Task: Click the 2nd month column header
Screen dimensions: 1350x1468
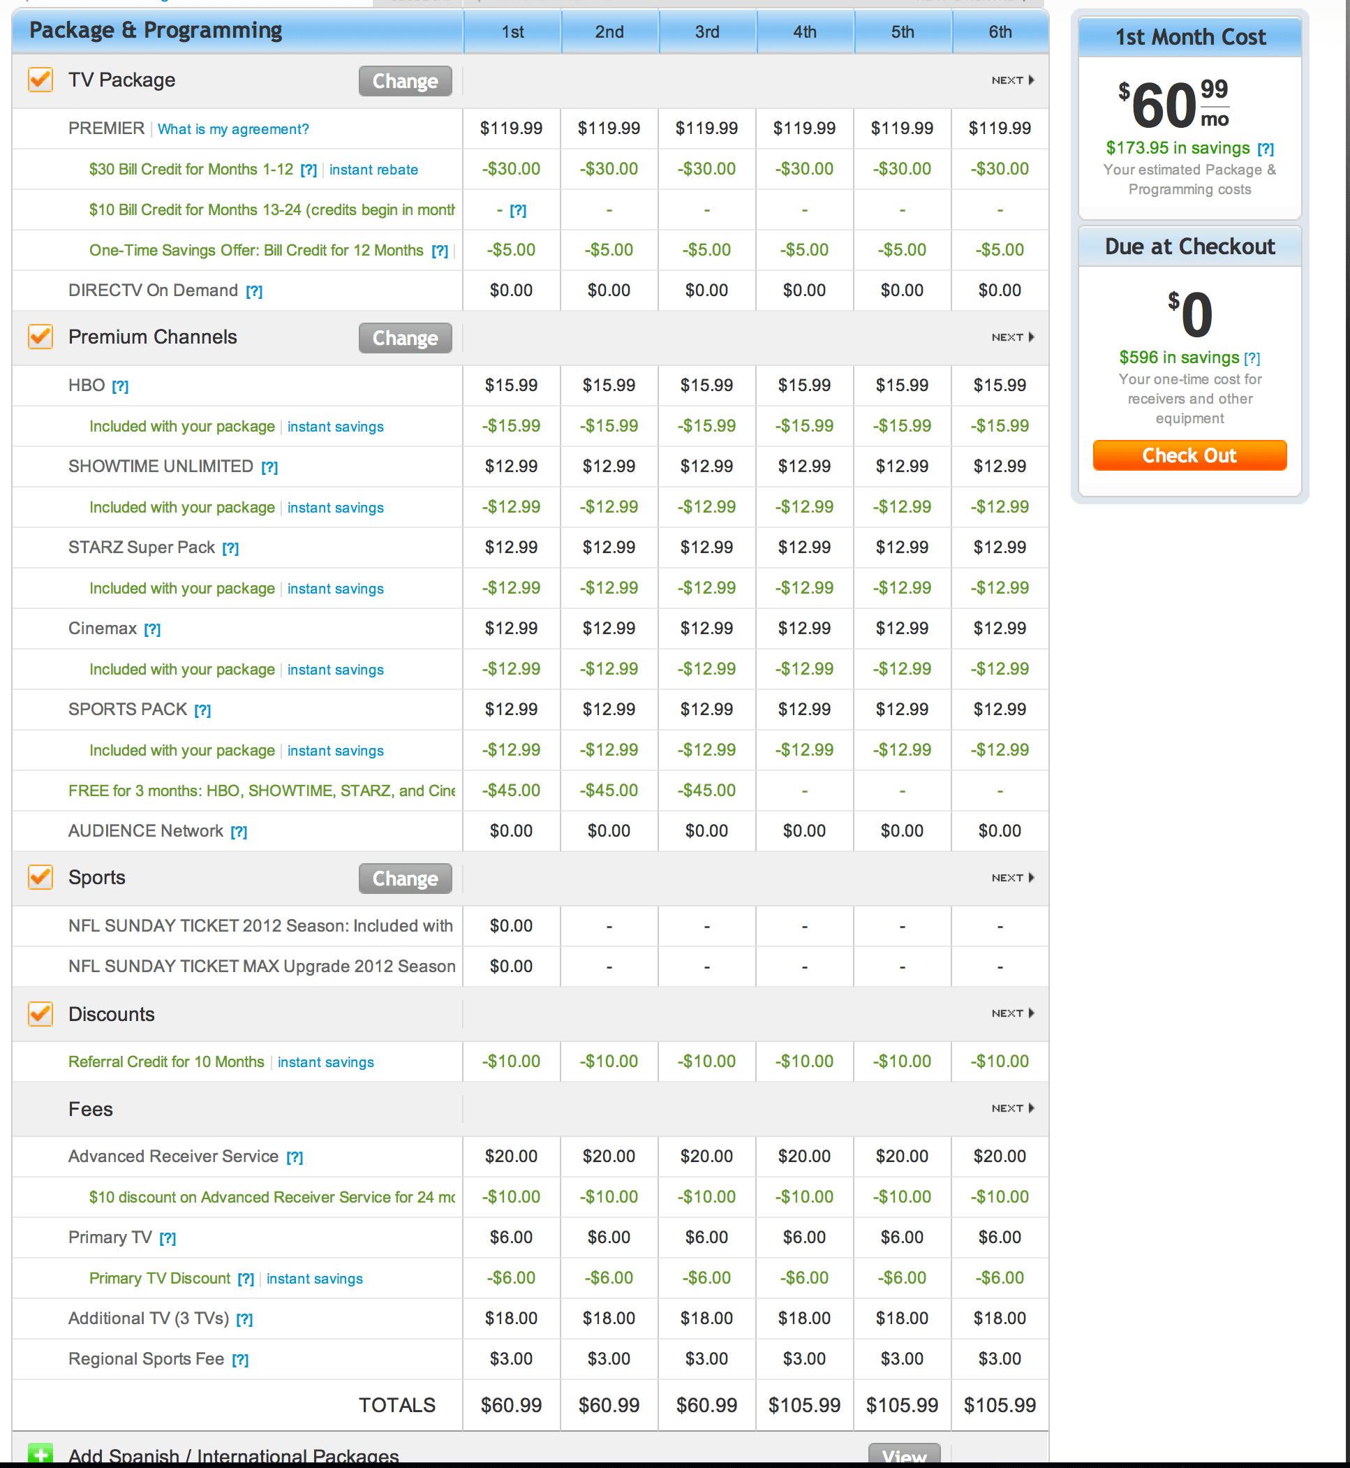Action: point(609,32)
